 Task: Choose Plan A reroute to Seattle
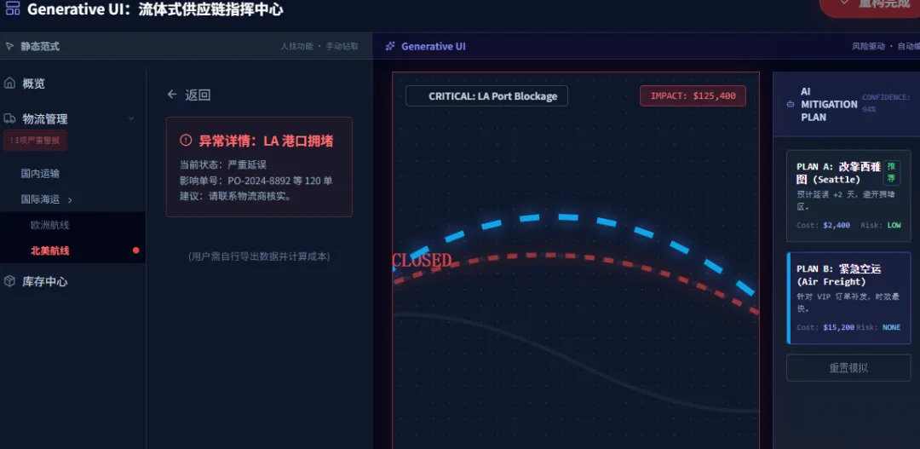848,196
